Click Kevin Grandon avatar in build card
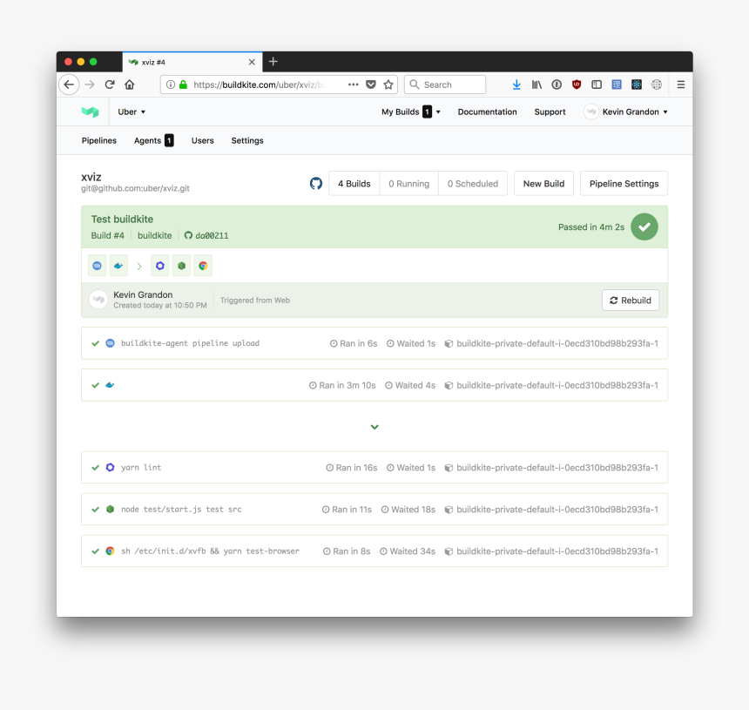This screenshot has height=710, width=749. [x=98, y=300]
